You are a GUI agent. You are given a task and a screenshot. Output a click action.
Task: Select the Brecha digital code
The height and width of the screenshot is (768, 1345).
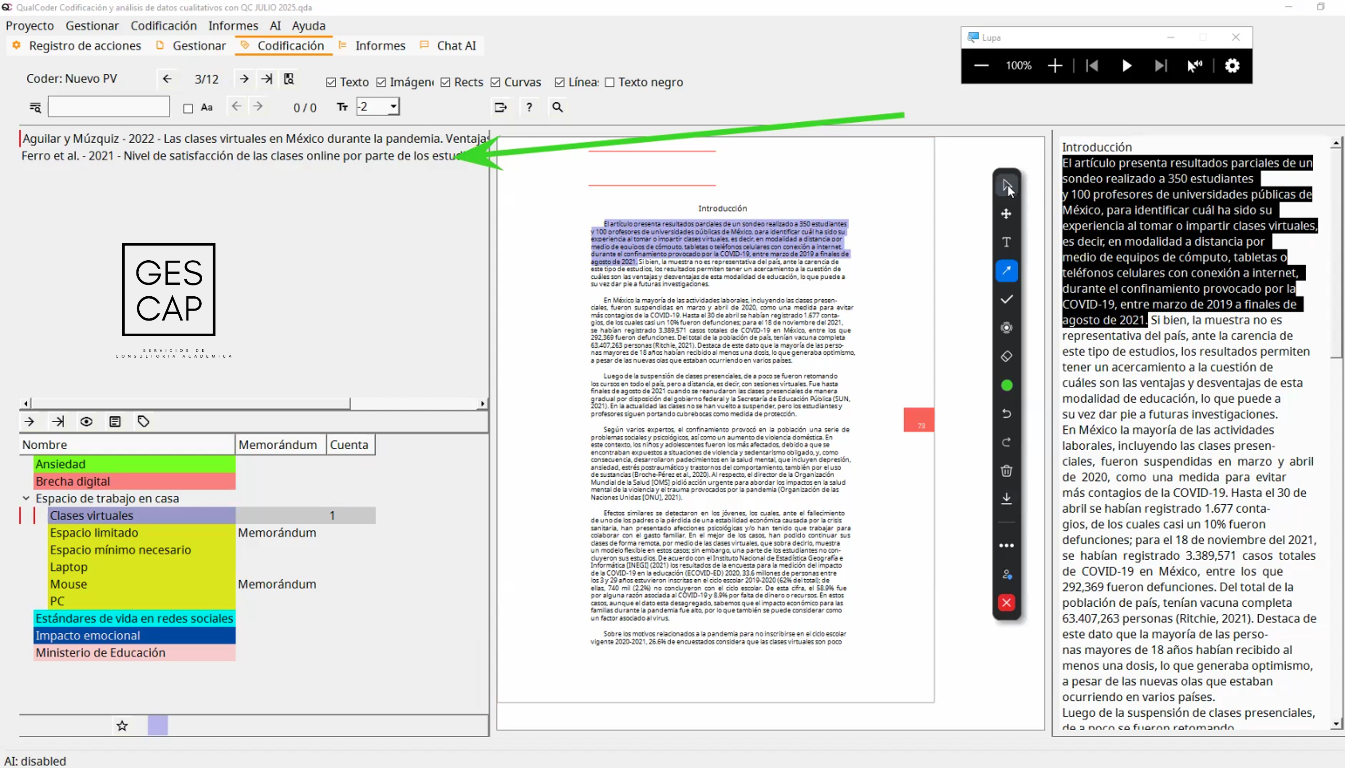click(x=134, y=481)
